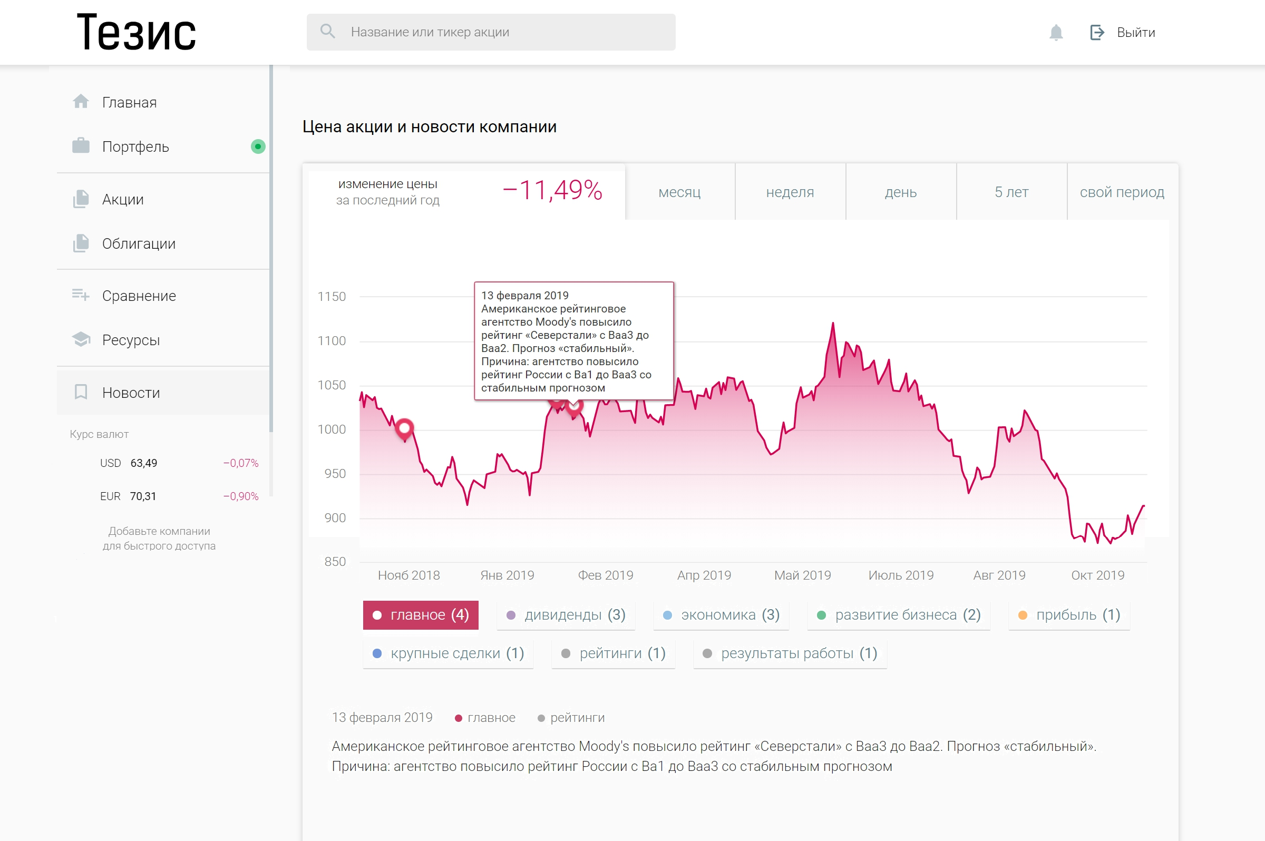Image resolution: width=1265 pixels, height=841 pixels.
Task: Click the Тезис logo
Action: [137, 32]
